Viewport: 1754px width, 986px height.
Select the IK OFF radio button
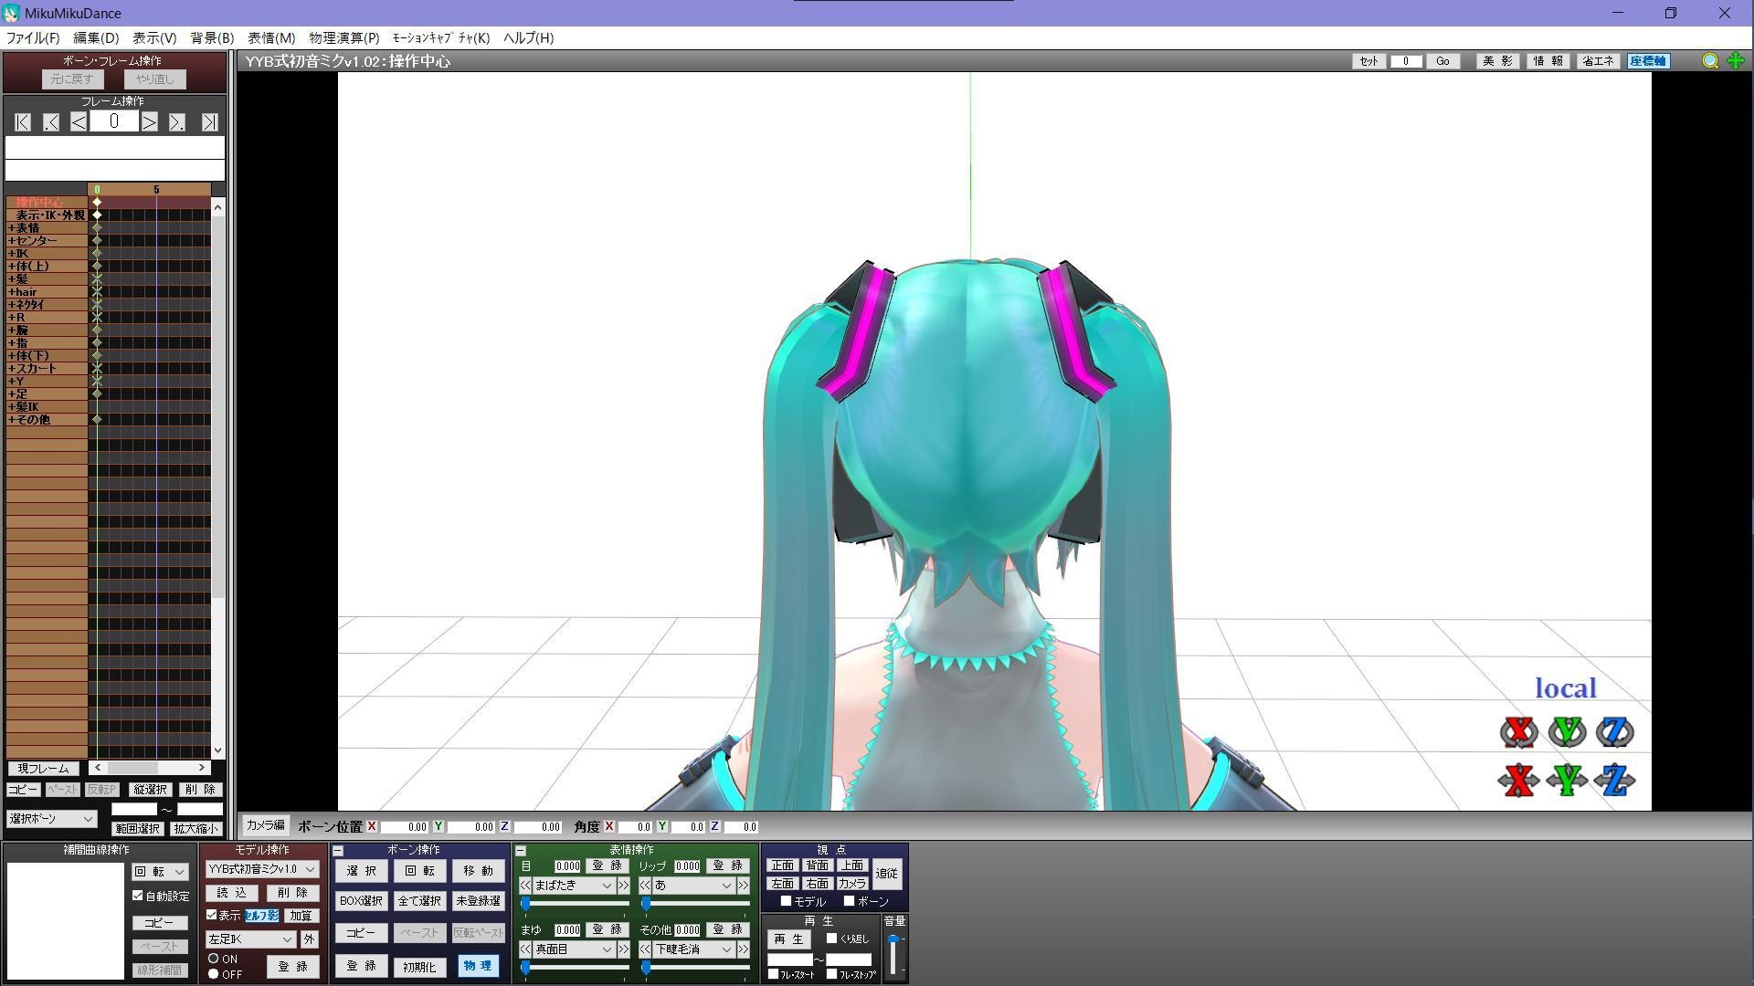click(x=214, y=974)
